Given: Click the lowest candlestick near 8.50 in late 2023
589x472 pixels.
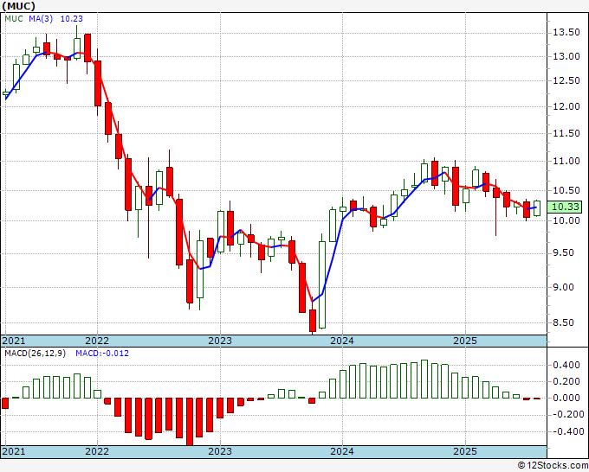Looking at the screenshot, I should coord(313,316).
